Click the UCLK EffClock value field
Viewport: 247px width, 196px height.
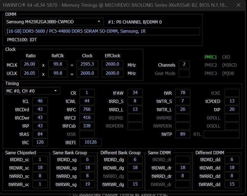coord(112,73)
